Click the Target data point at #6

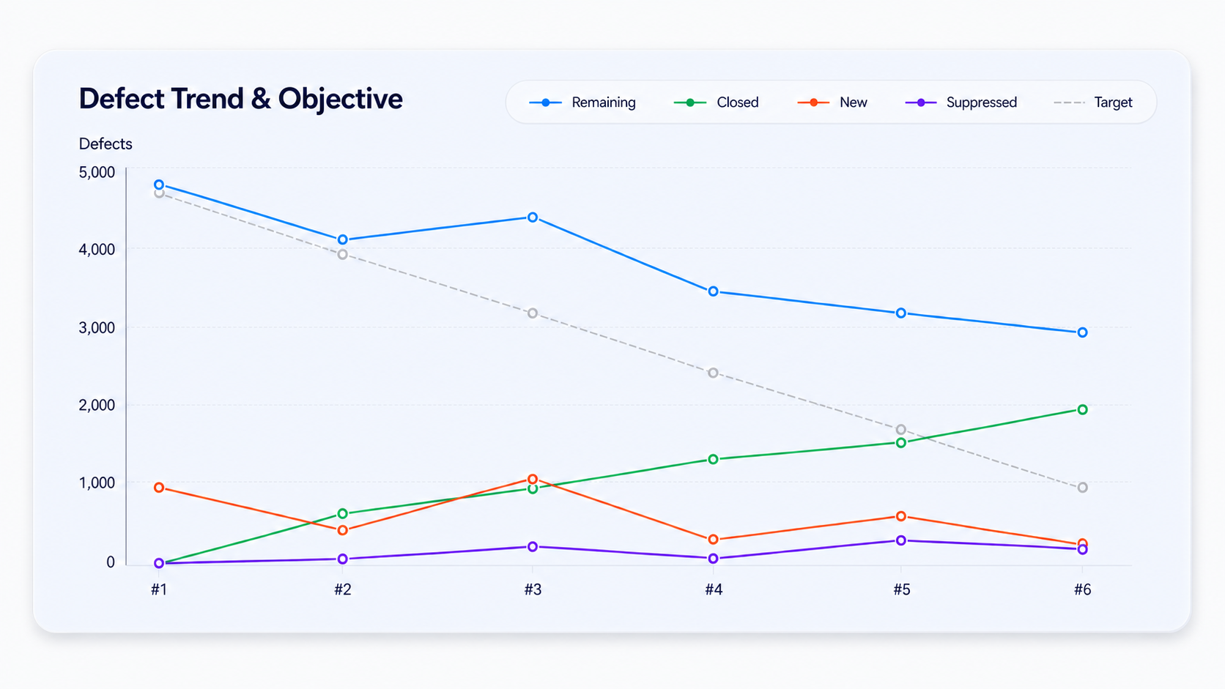pyautogui.click(x=1082, y=488)
